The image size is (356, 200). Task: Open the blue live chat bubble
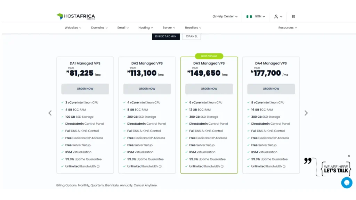[x=347, y=183]
